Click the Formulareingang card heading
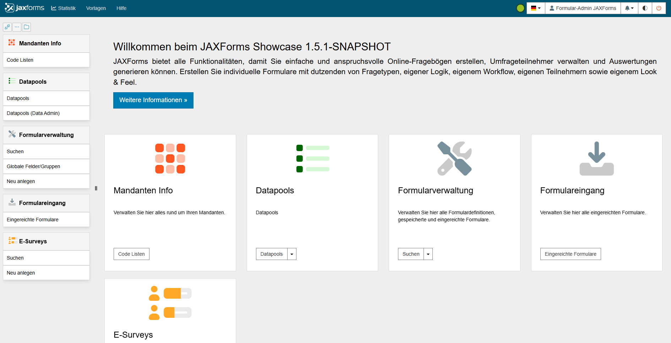Screen dimensions: 671x343 pyautogui.click(x=572, y=190)
